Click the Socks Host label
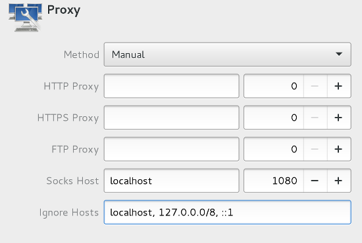The height and width of the screenshot is (243, 362). tap(72, 181)
